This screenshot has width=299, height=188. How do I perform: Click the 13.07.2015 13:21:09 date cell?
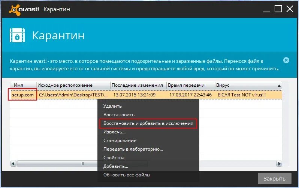(x=134, y=95)
